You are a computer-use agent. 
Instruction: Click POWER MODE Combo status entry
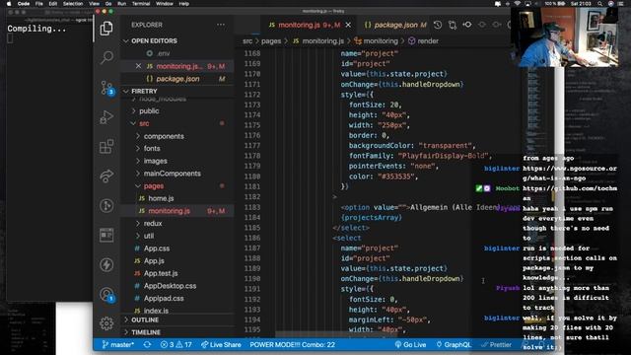point(292,344)
